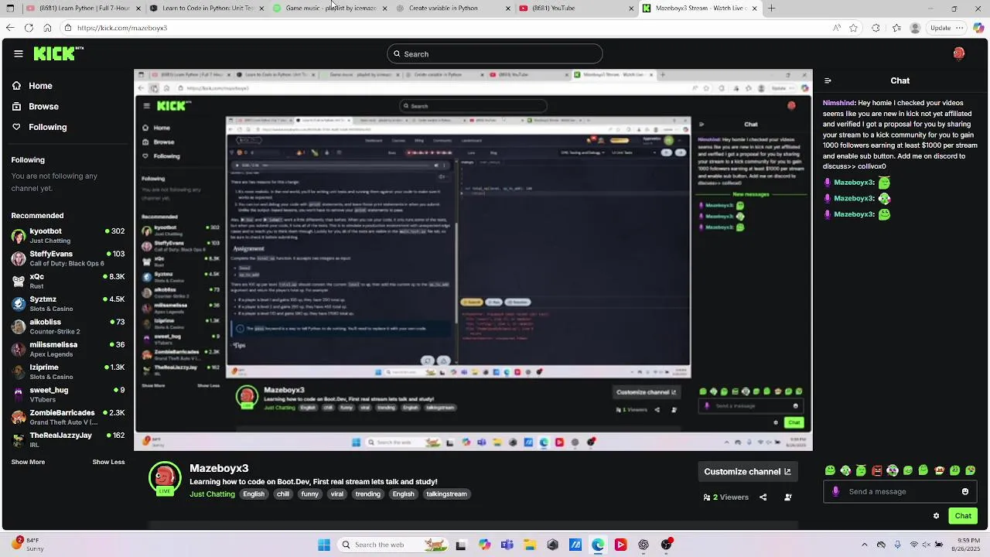Share the stream with share icon
Screen dimensions: 990x557
[763, 497]
